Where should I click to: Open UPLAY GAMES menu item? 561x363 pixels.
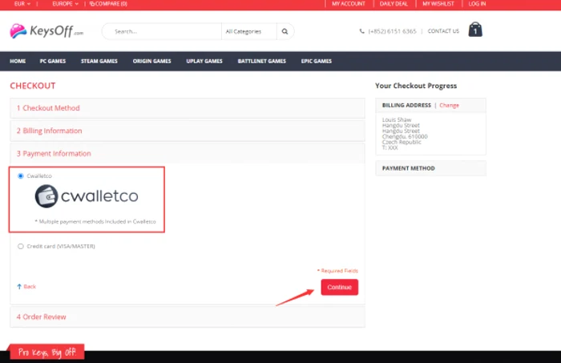[204, 61]
